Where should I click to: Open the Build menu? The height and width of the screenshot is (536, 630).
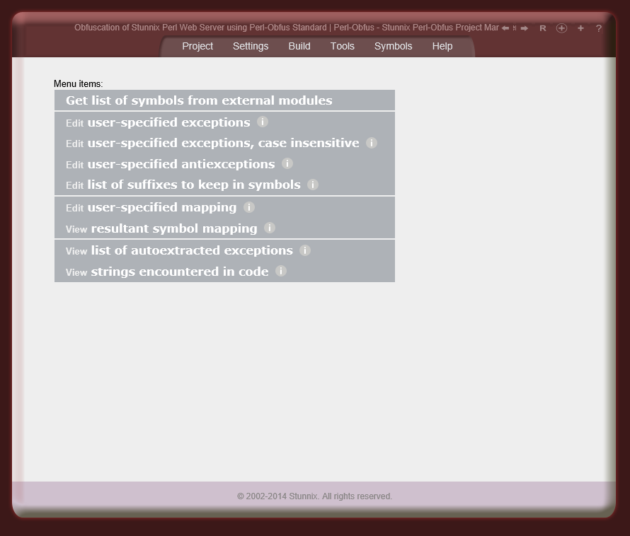tap(299, 46)
